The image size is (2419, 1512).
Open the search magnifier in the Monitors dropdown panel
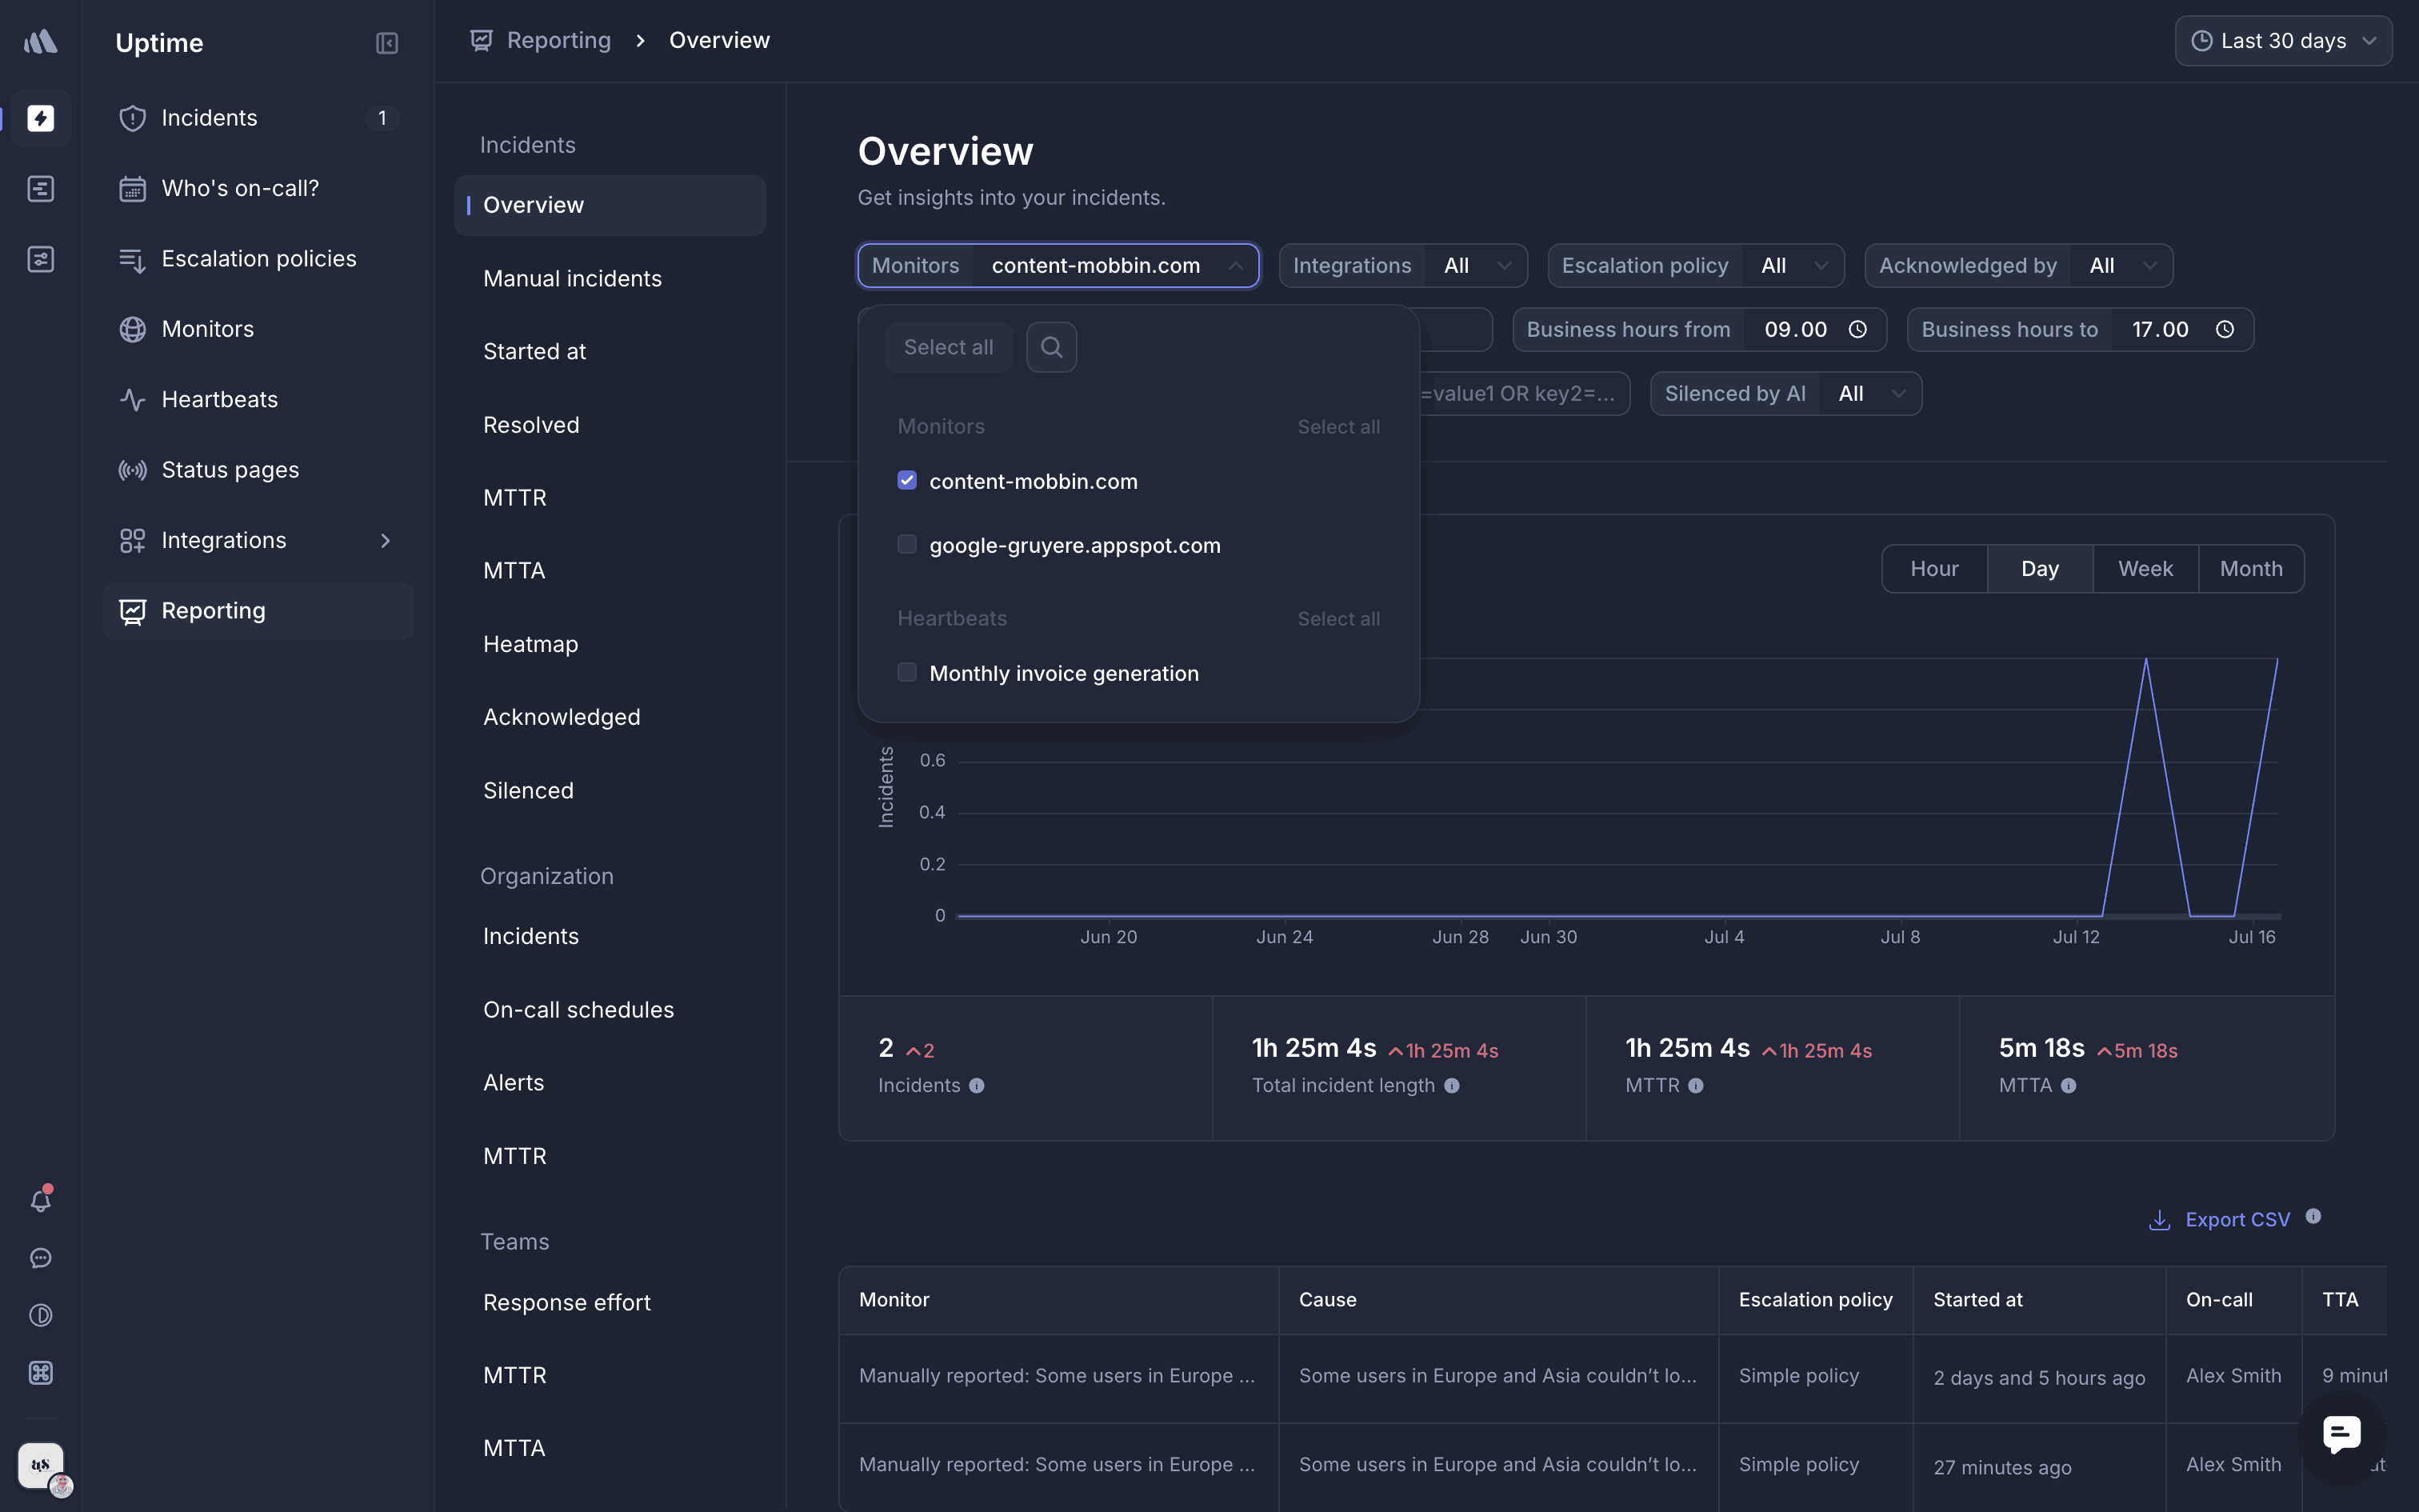click(1050, 347)
